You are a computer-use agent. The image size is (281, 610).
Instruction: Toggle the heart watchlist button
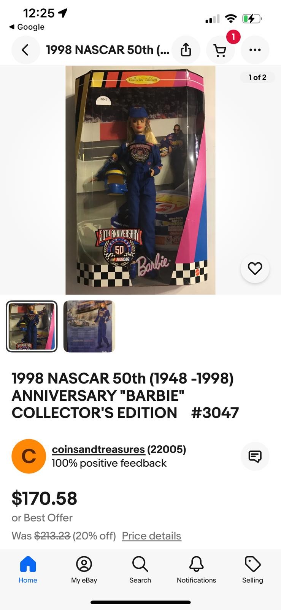255,269
